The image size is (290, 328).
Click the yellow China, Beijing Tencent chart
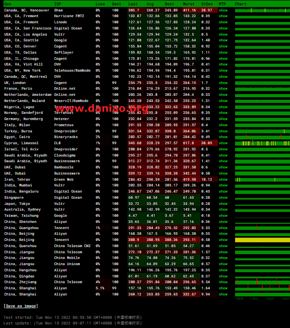tap(262, 240)
